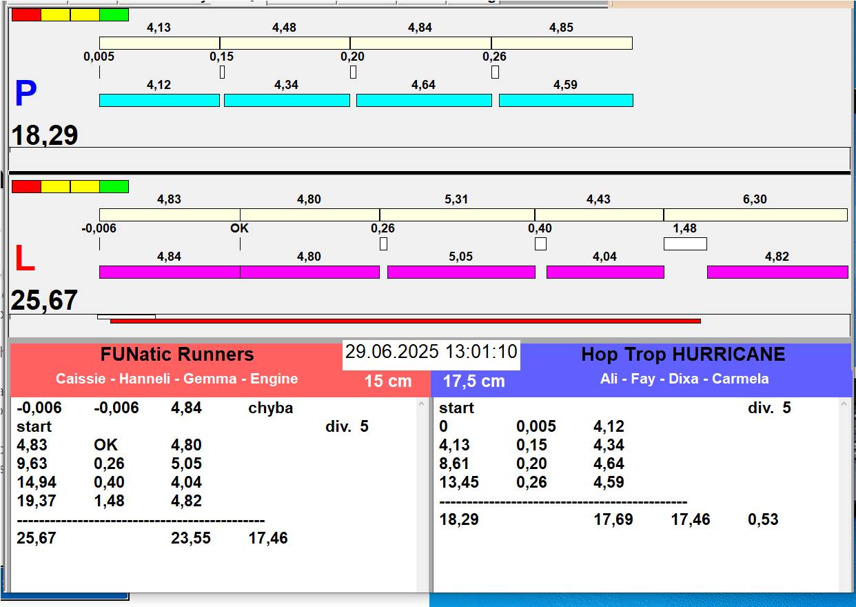
Task: Select the Hop Trop HURRICANE team header
Action: [682, 355]
